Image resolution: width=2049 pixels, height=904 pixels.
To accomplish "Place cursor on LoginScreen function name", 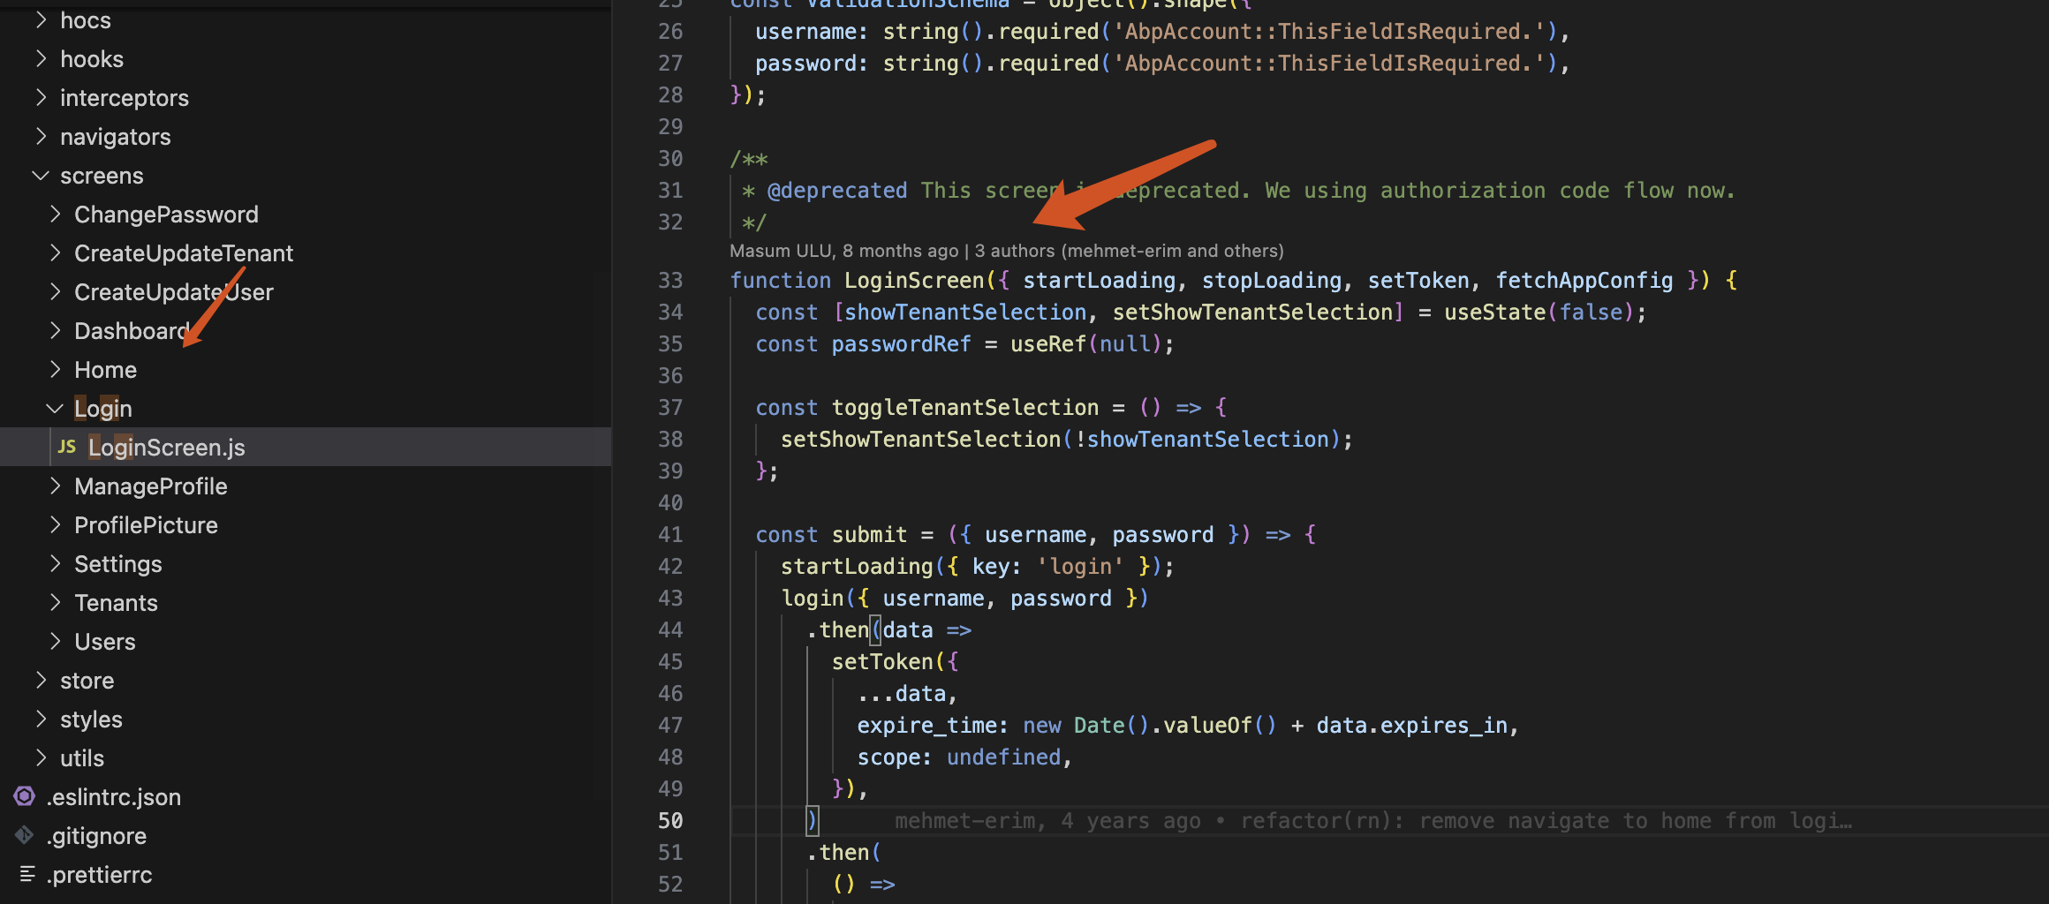I will coord(913,281).
